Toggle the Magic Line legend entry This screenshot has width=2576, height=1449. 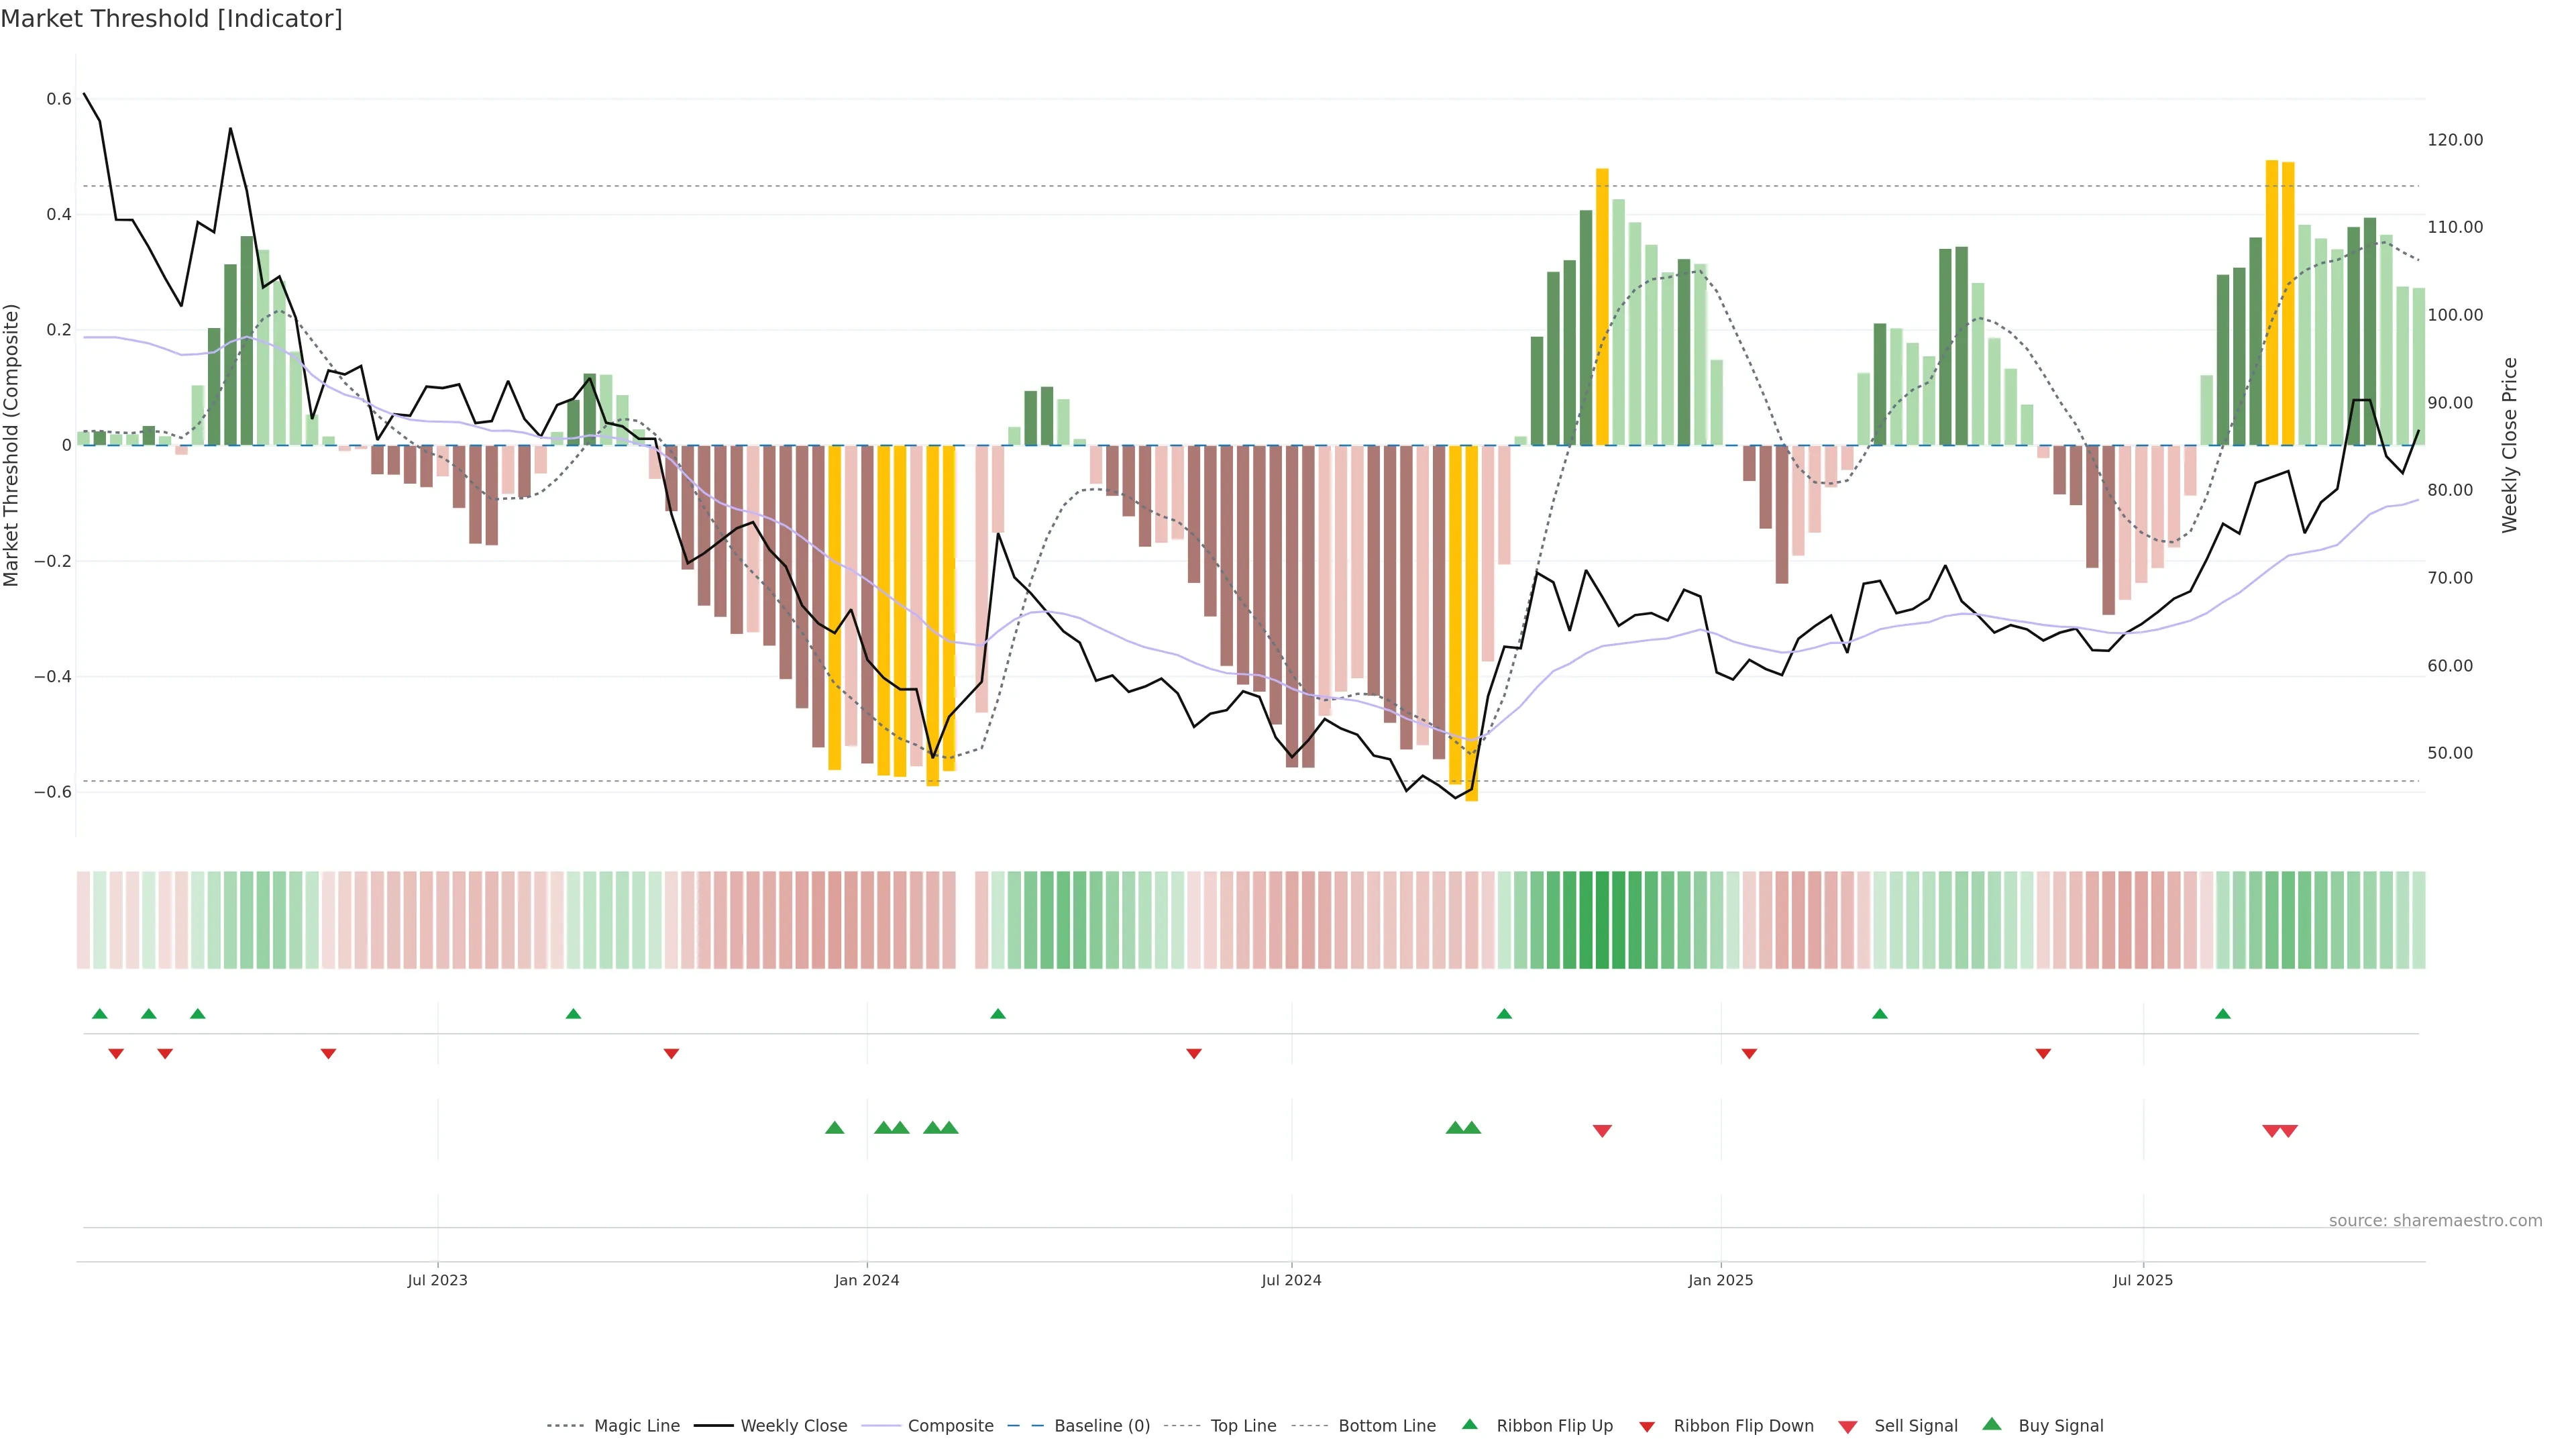[x=636, y=1426]
